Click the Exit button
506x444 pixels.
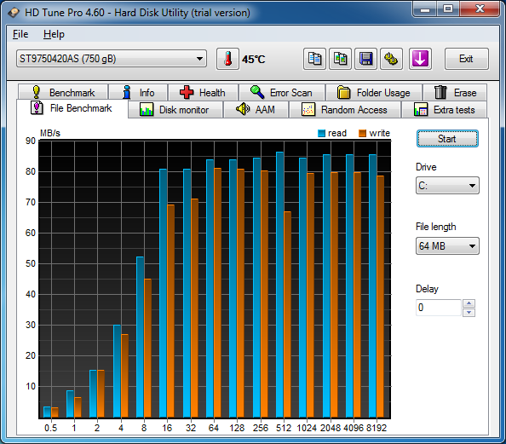coord(466,59)
